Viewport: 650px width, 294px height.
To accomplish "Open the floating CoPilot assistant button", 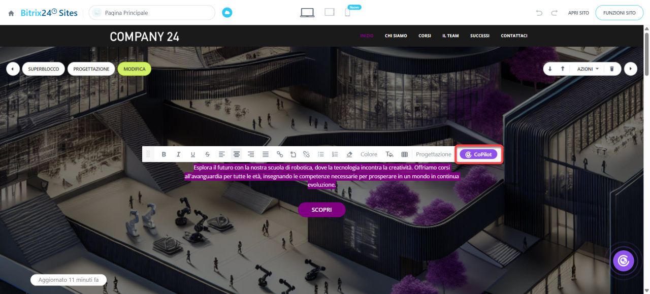I will (x=624, y=261).
